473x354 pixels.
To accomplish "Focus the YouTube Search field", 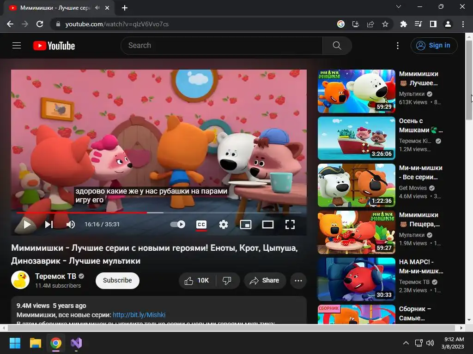I will 222,46.
